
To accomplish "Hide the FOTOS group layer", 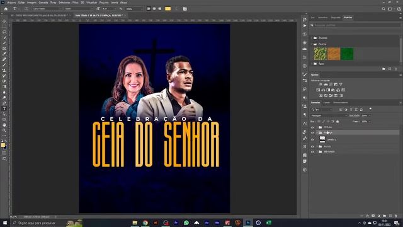I will [x=312, y=146].
